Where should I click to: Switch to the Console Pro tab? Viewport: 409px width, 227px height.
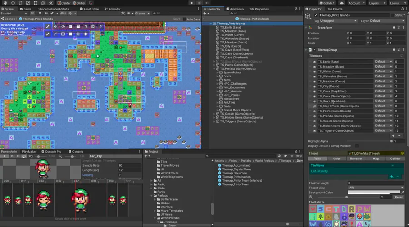[51, 152]
